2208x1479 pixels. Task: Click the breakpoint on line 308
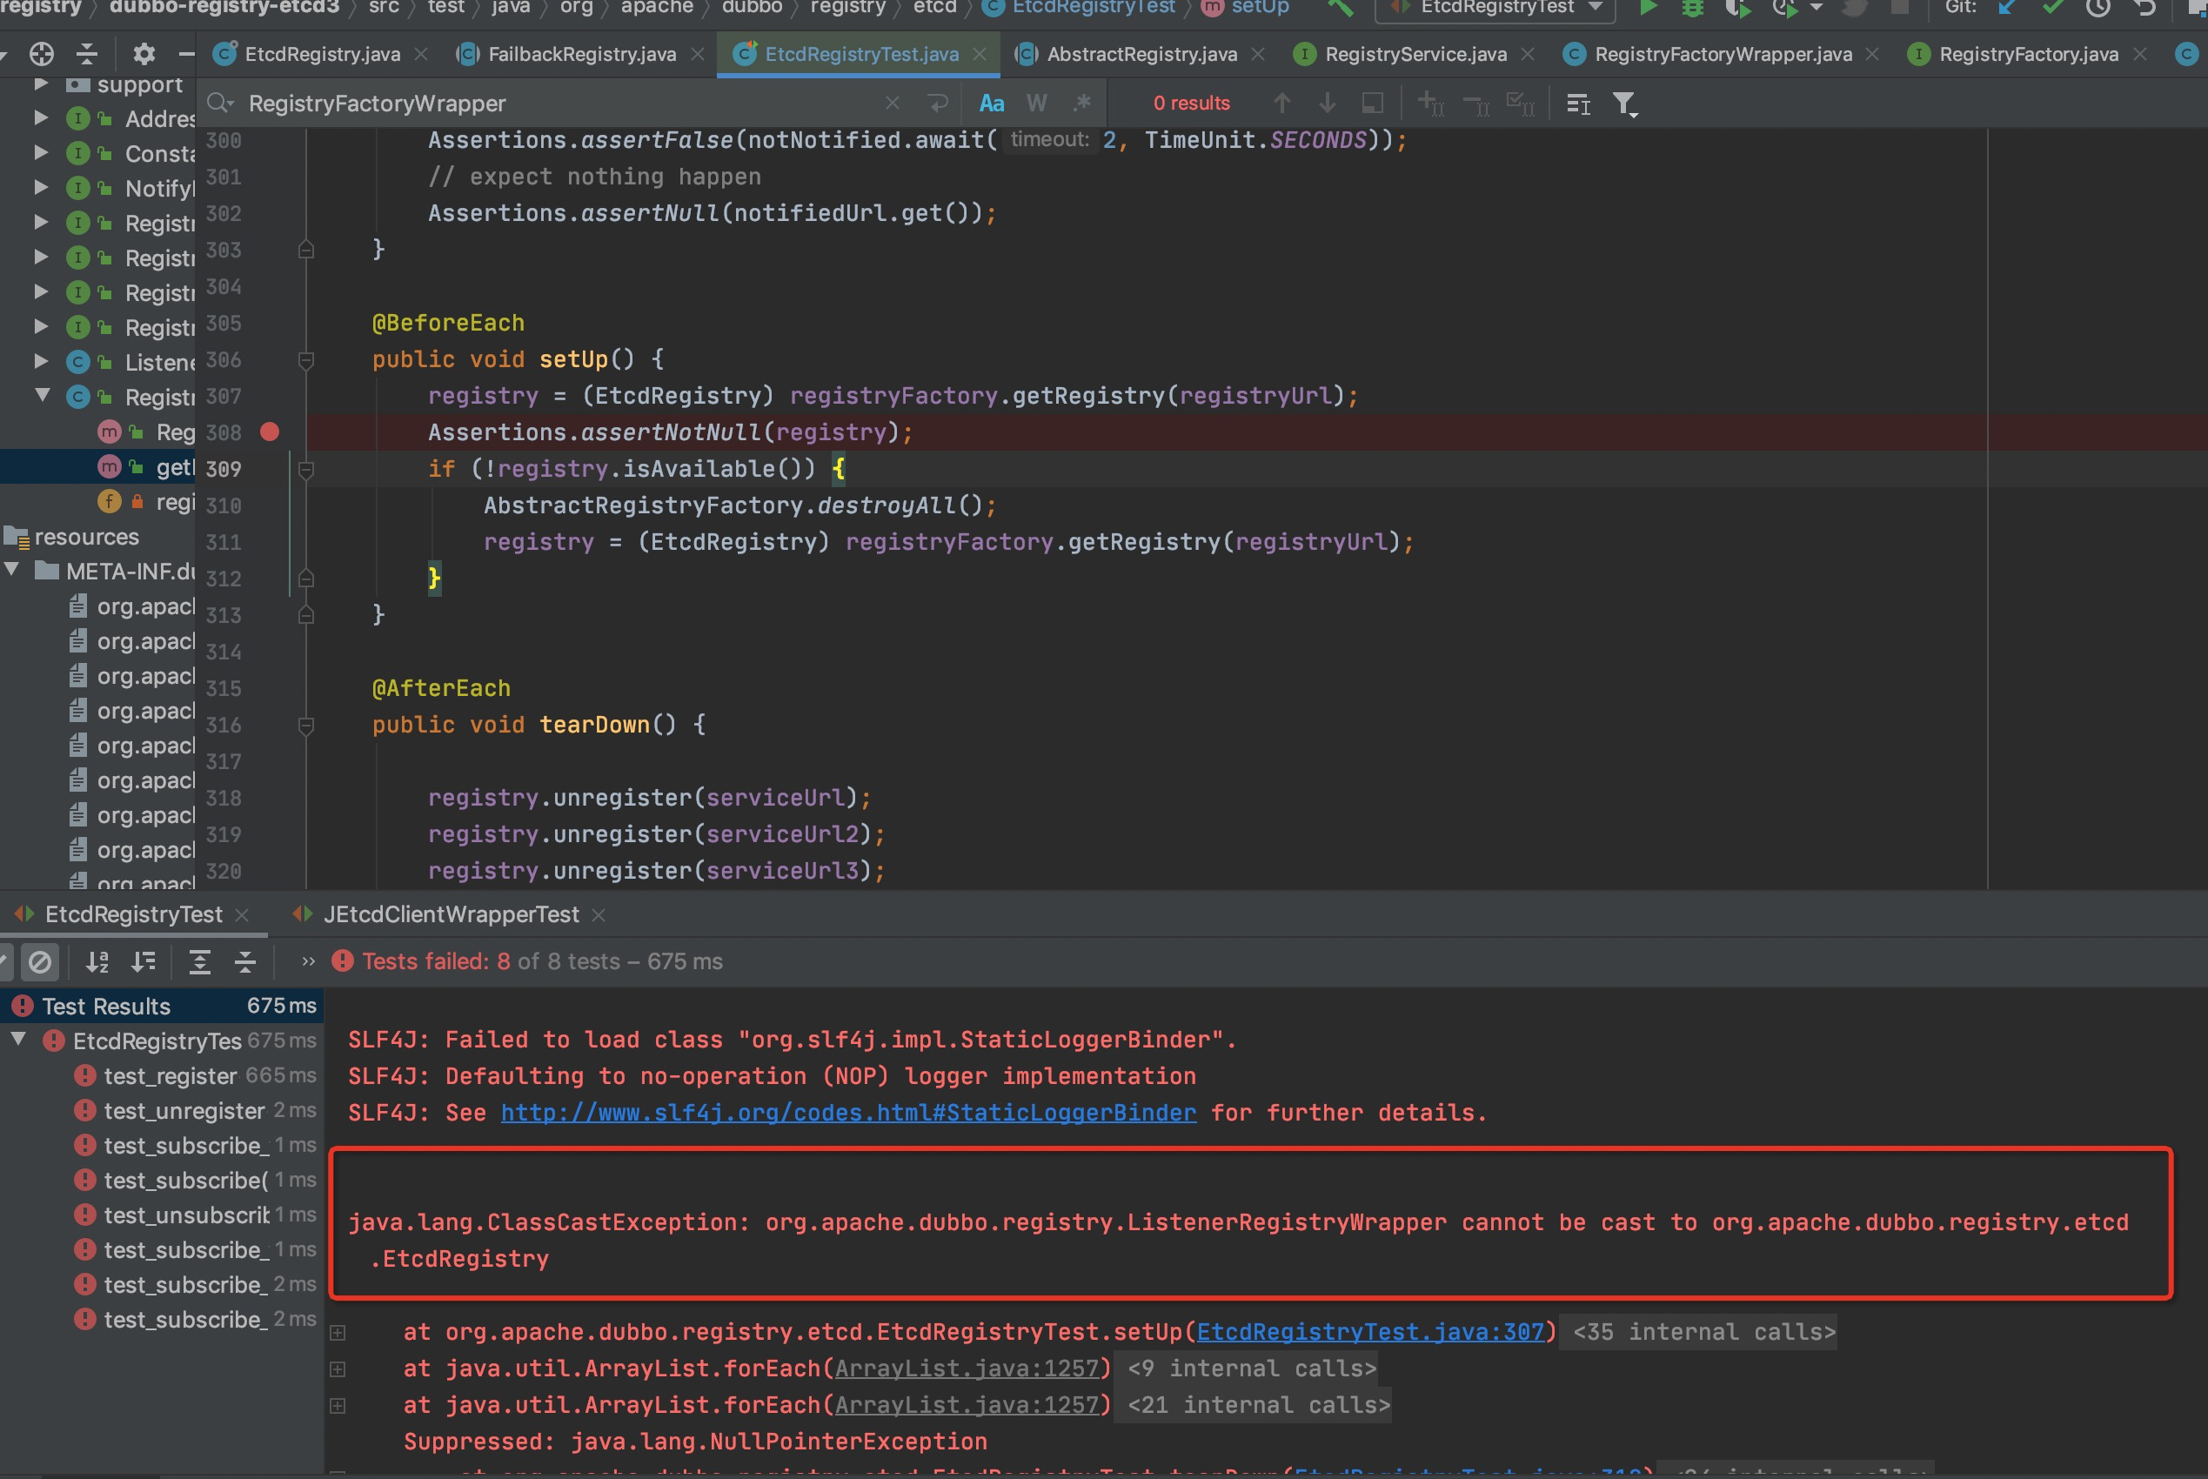pyautogui.click(x=270, y=432)
